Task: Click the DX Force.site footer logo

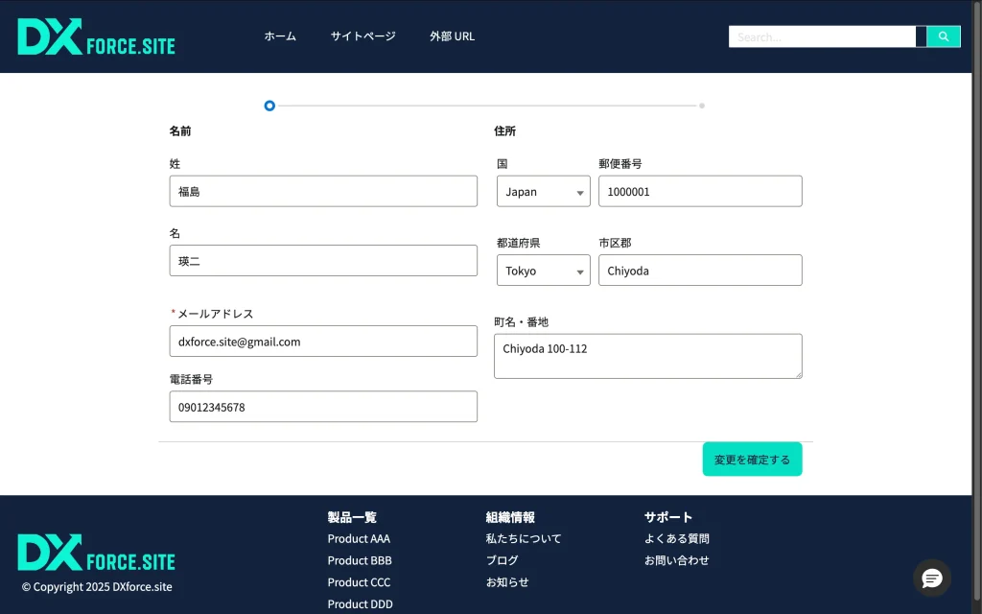Action: [97, 553]
